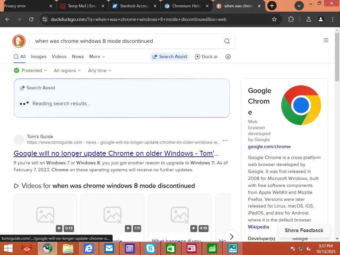Expand the All regions dropdown
Image resolution: width=340 pixels, height=255 pixels.
(x=67, y=70)
